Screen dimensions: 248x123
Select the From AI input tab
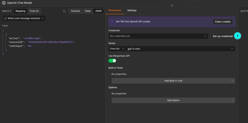pos(34,11)
